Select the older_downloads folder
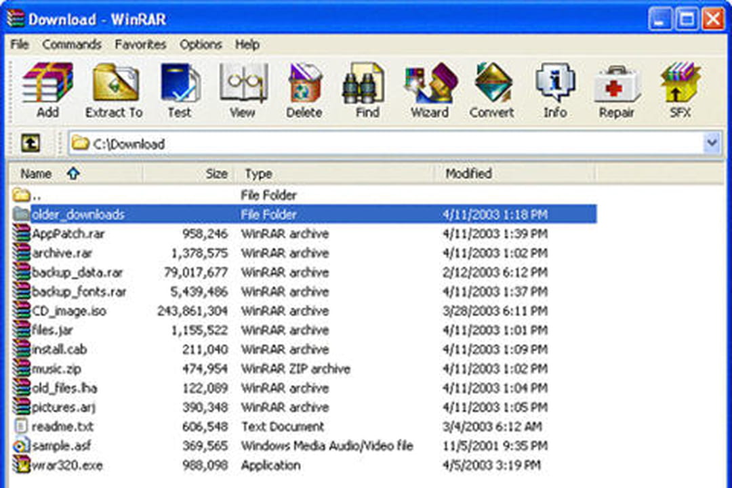Image resolution: width=732 pixels, height=488 pixels. (78, 214)
